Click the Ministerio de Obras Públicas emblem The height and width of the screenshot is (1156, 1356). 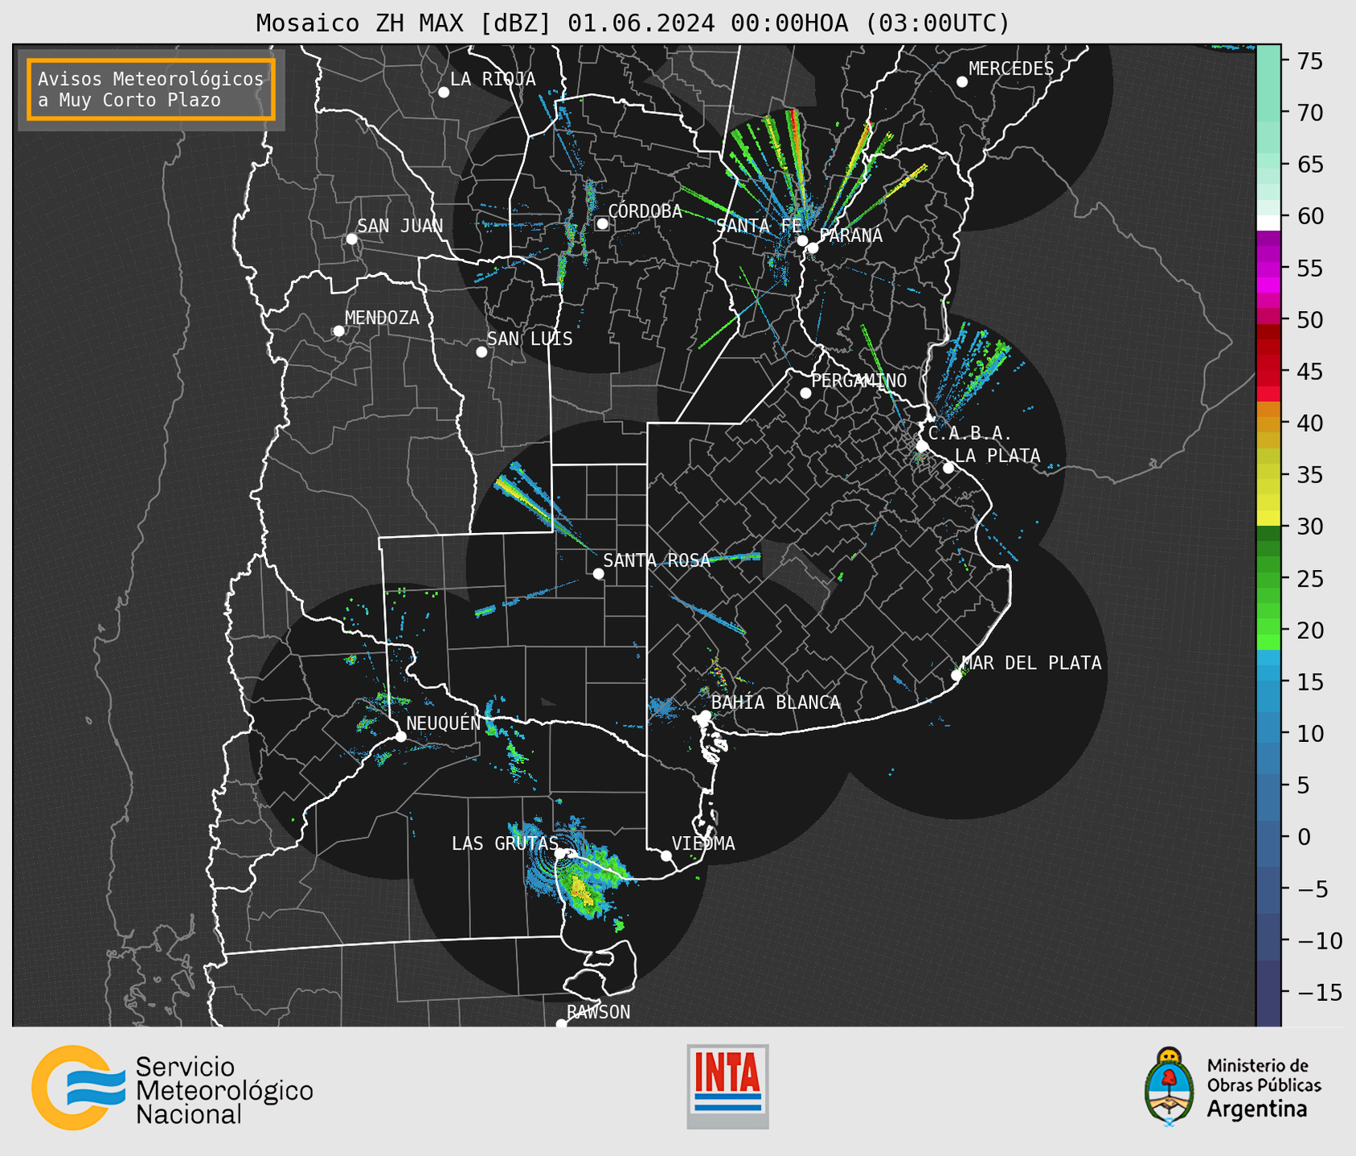pyautogui.click(x=1169, y=1087)
